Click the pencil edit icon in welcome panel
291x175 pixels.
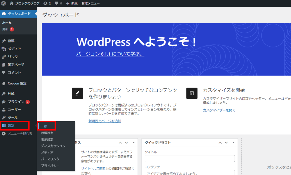[77, 93]
